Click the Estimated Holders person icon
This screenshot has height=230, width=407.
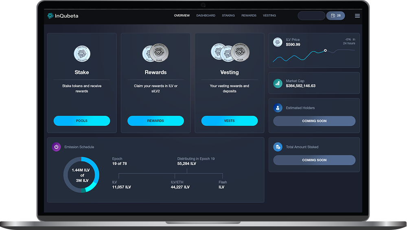coord(278,108)
